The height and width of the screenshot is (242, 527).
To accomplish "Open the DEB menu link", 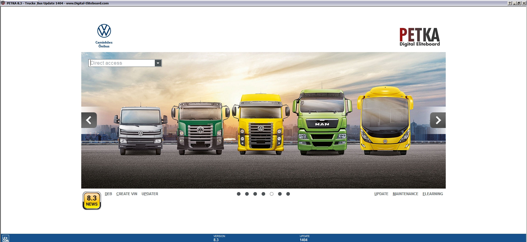I will [108, 194].
